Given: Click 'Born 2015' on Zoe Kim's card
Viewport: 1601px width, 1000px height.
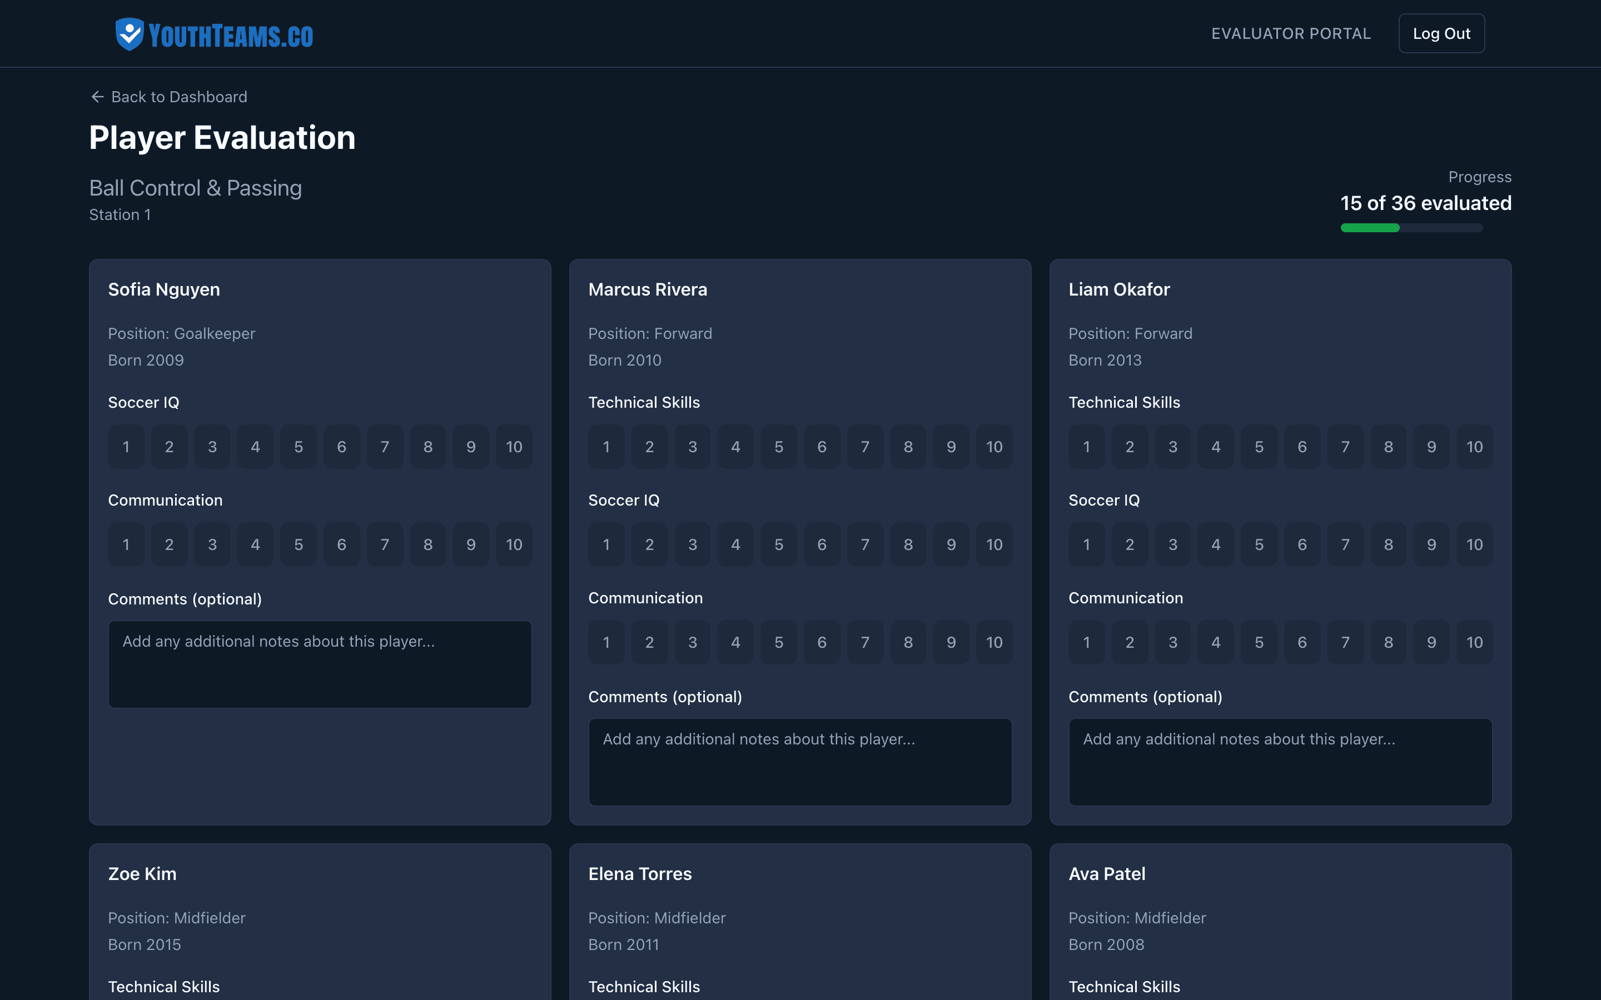Looking at the screenshot, I should [144, 945].
